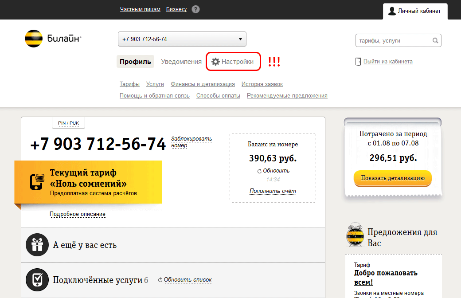Open the Уведомления tab
The image size is (461, 298).
(181, 62)
